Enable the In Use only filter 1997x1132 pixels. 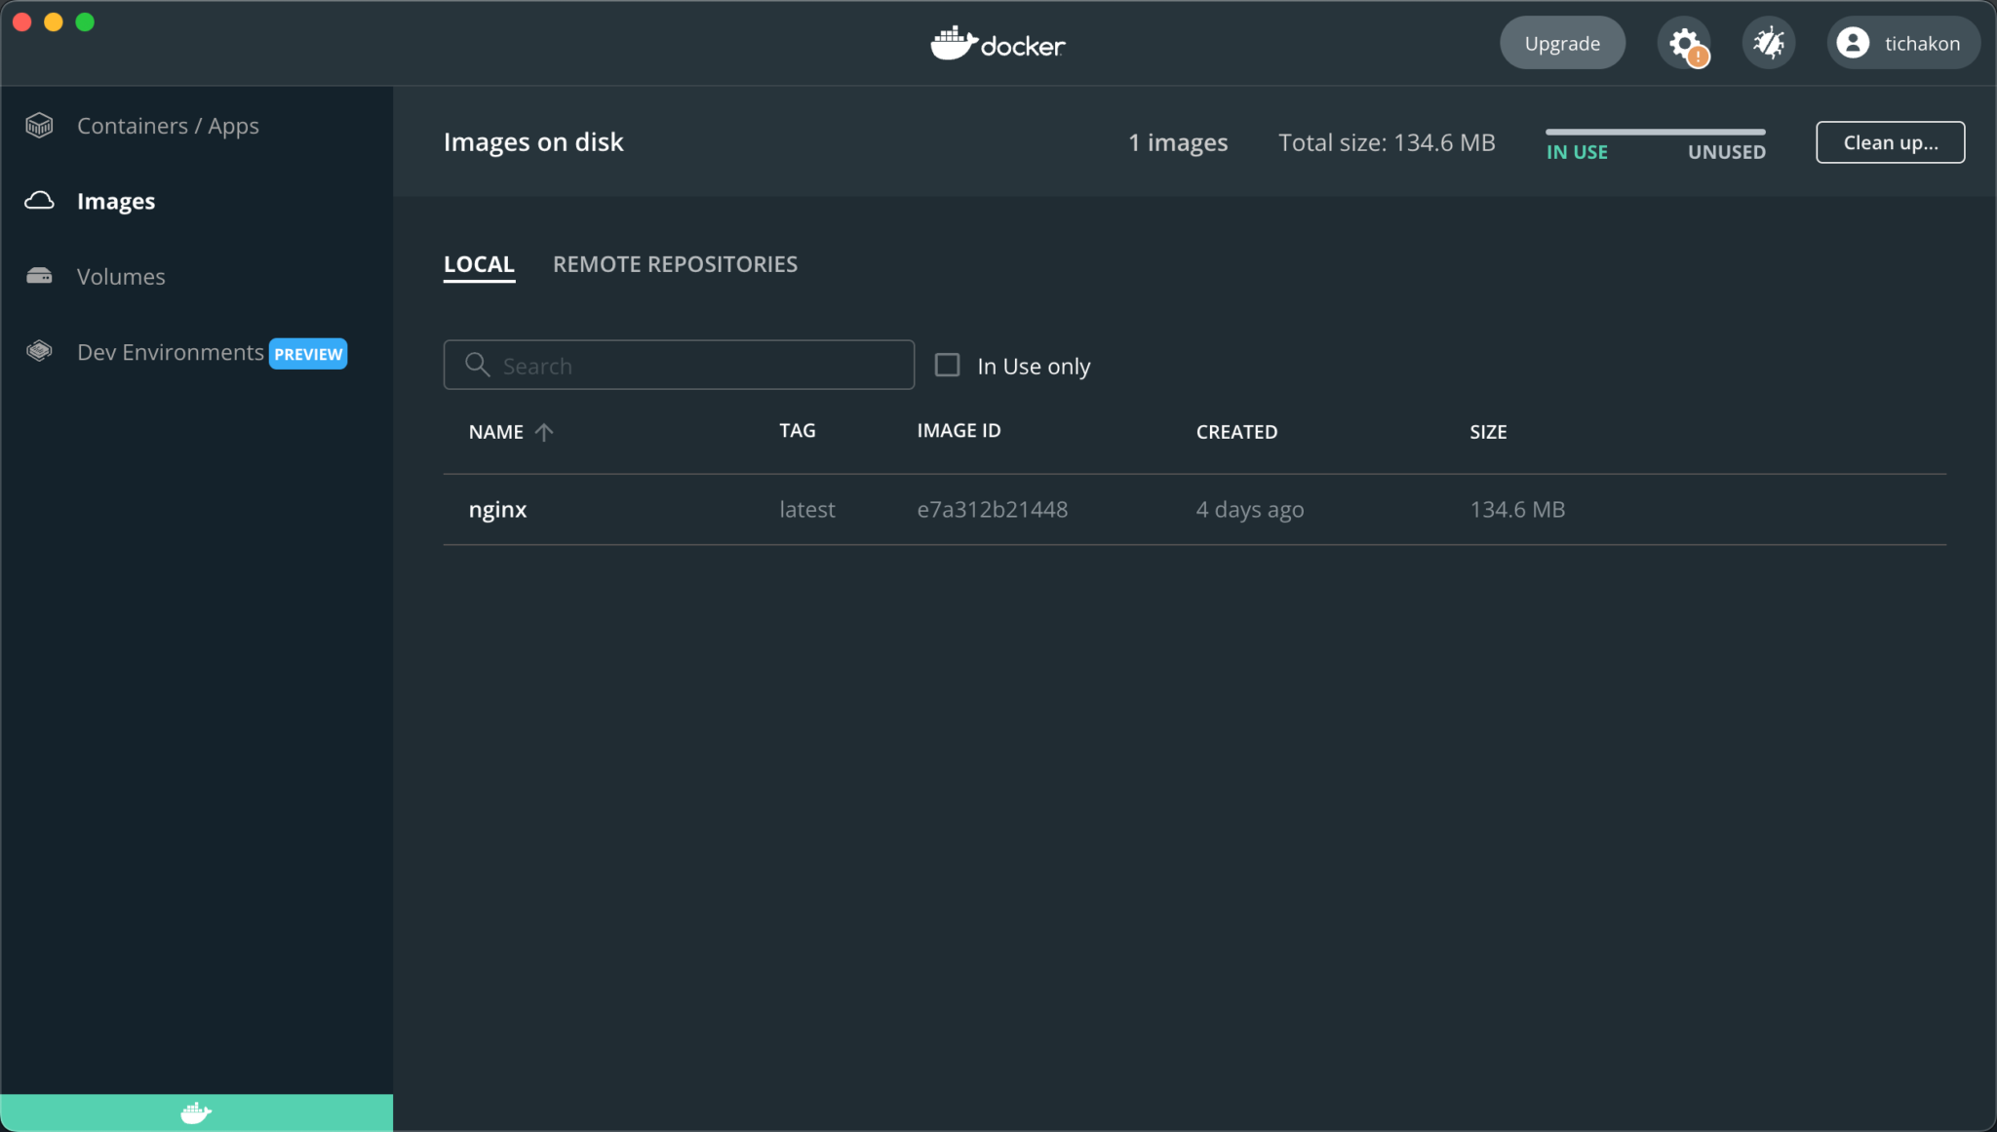point(947,365)
